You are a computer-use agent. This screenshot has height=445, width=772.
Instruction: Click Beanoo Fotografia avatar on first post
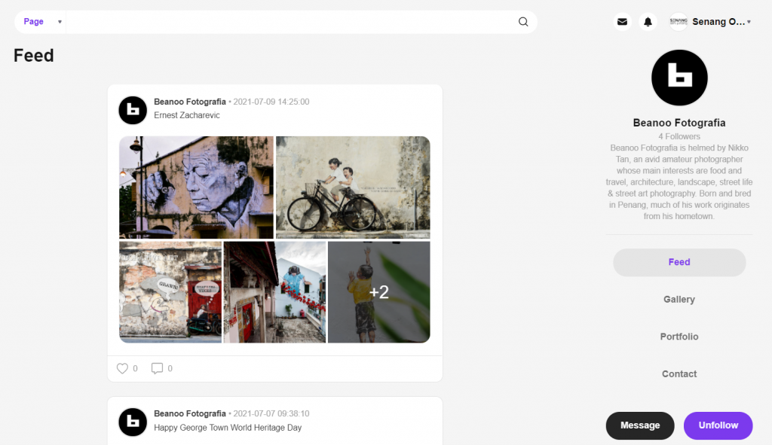point(133,110)
